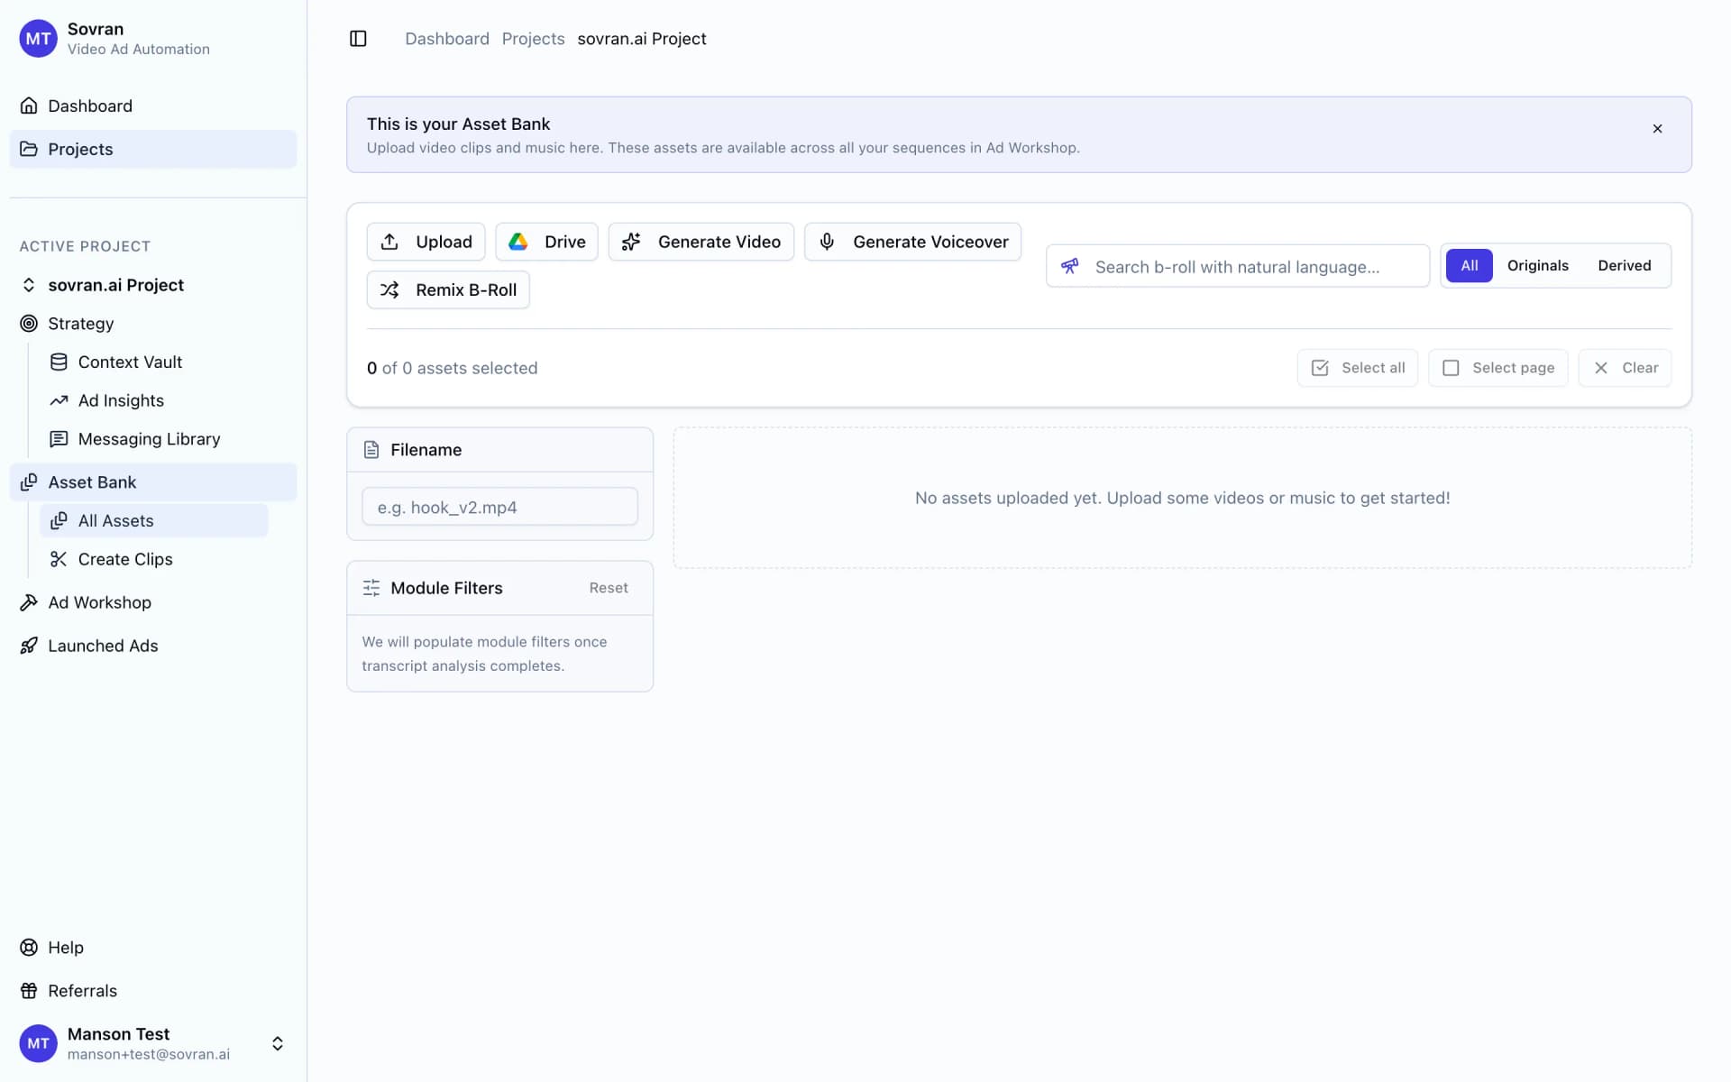Click Generate Video button
Screen dimensions: 1731x1082
(701, 242)
